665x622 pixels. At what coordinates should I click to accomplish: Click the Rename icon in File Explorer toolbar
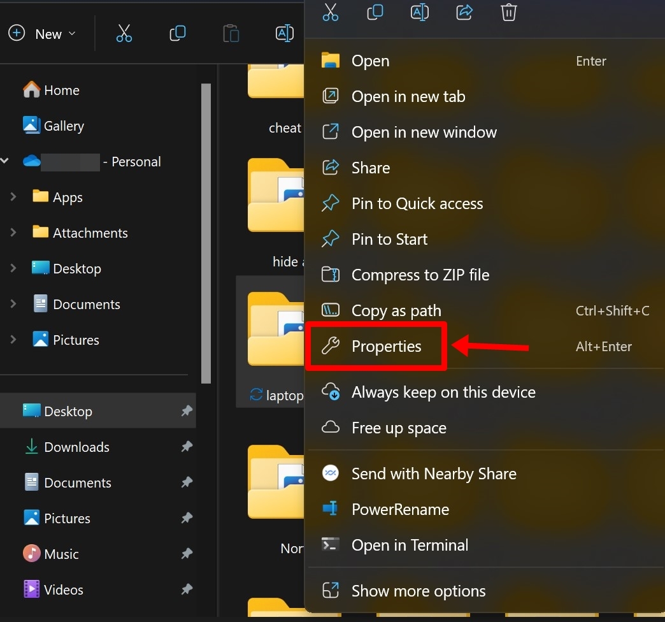tap(284, 33)
